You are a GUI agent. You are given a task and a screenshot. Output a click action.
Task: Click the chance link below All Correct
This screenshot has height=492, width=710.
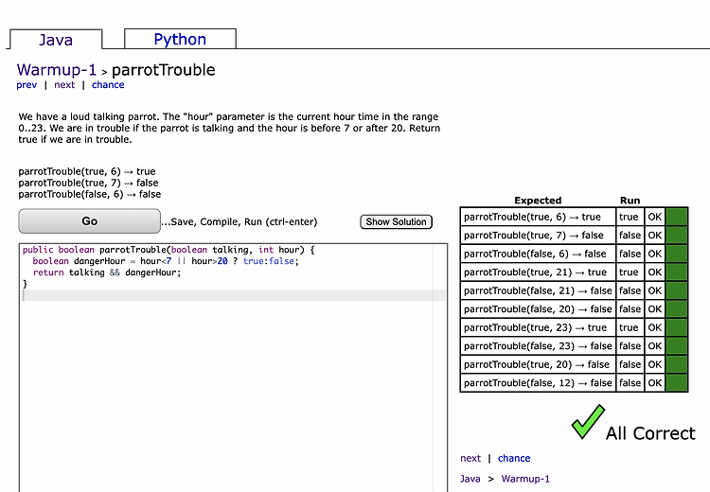[x=514, y=458]
